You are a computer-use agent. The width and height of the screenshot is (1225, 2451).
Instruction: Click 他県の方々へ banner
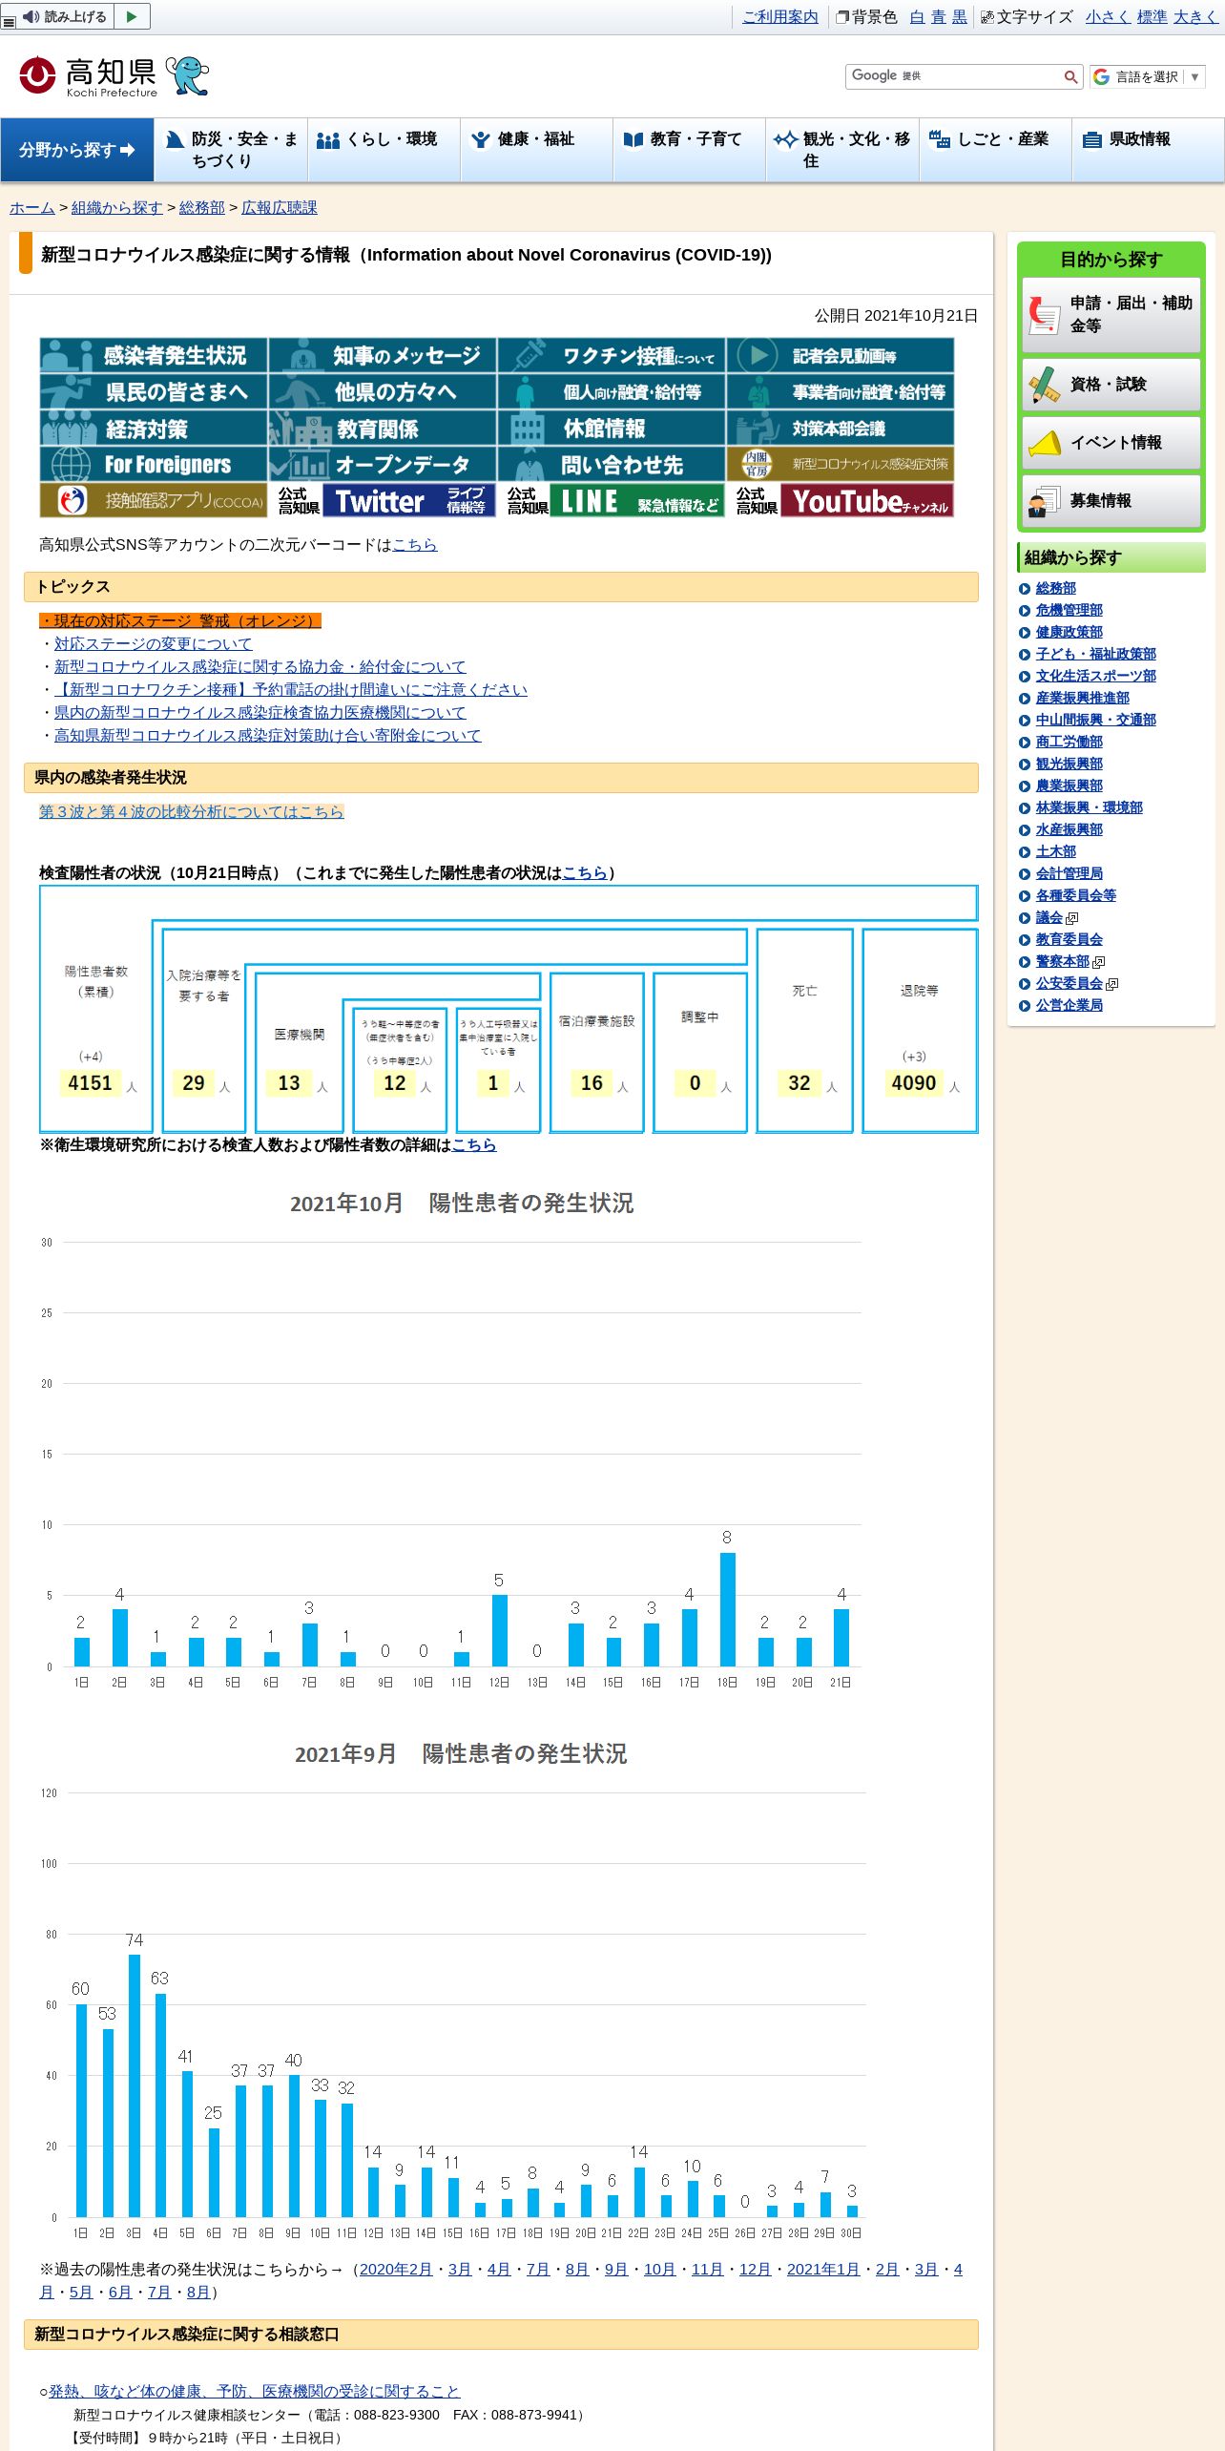click(383, 391)
